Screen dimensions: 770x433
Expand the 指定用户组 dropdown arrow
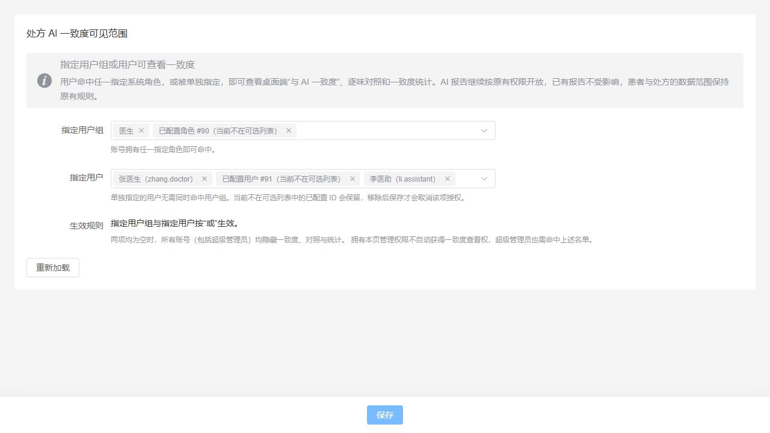coord(484,131)
